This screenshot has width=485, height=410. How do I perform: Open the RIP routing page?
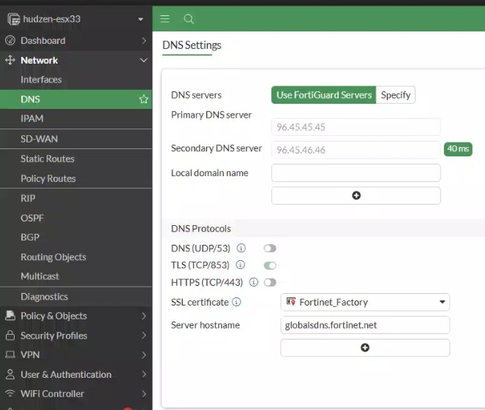coord(76,198)
